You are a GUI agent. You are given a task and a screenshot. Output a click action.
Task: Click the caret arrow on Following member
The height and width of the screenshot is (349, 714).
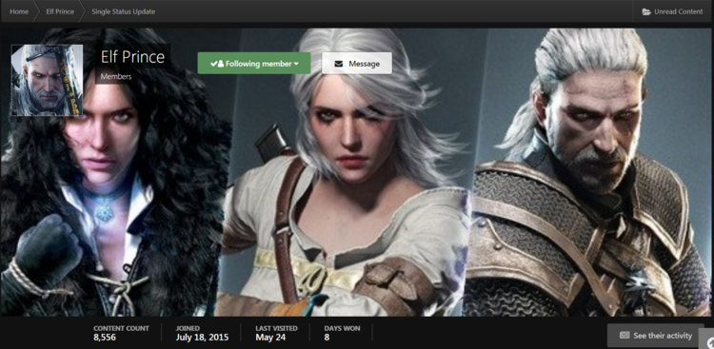[x=296, y=64]
